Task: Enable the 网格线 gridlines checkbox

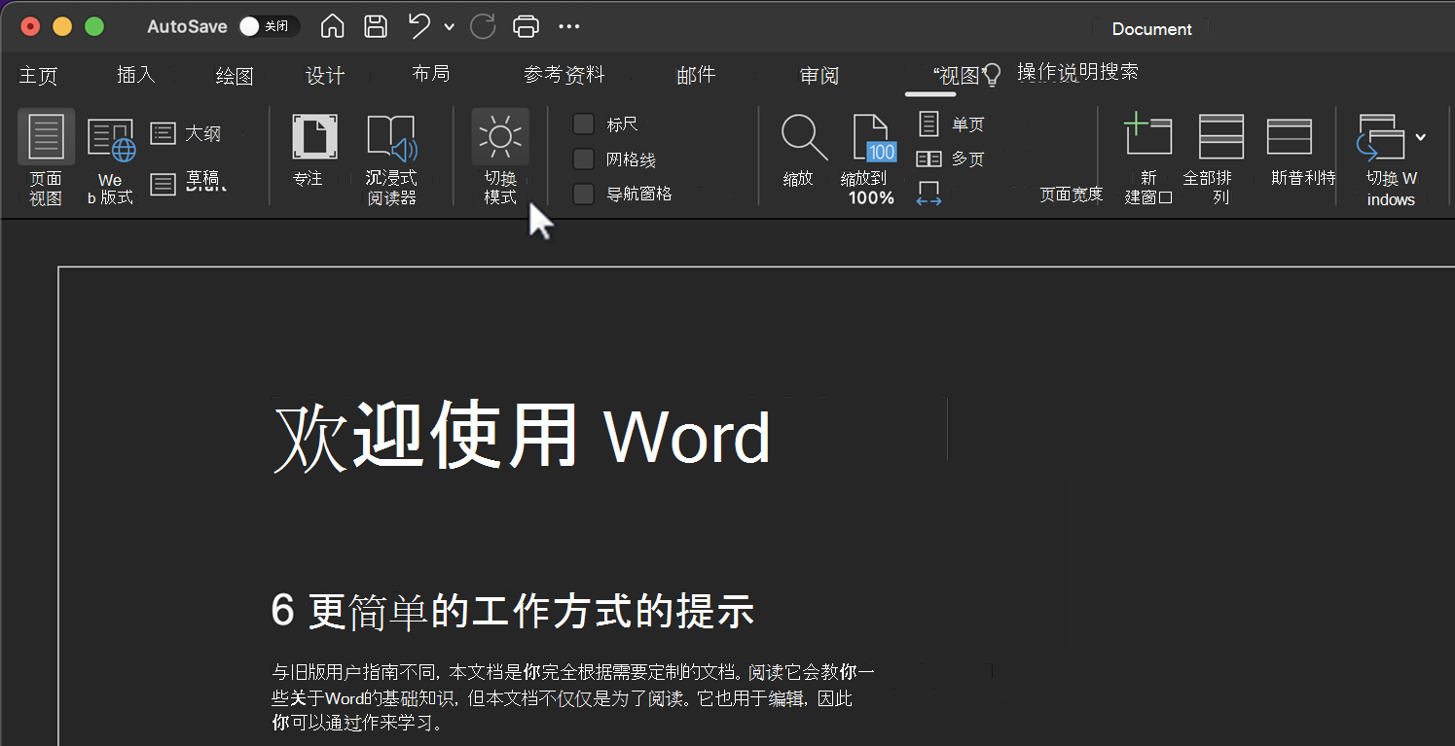Action: (583, 159)
